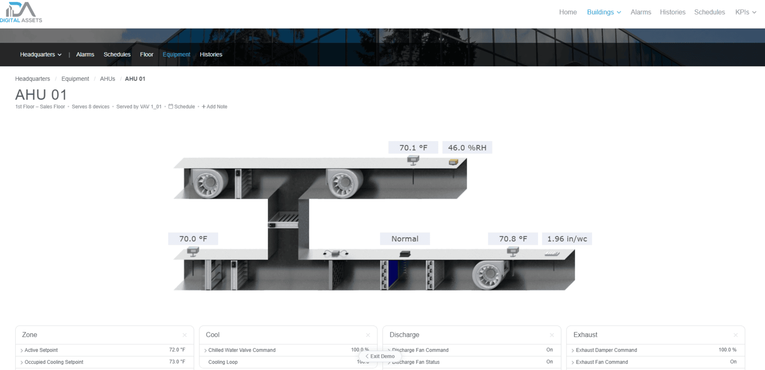
Task: Expand the Active Setpoint row
Action: [x=41, y=350]
